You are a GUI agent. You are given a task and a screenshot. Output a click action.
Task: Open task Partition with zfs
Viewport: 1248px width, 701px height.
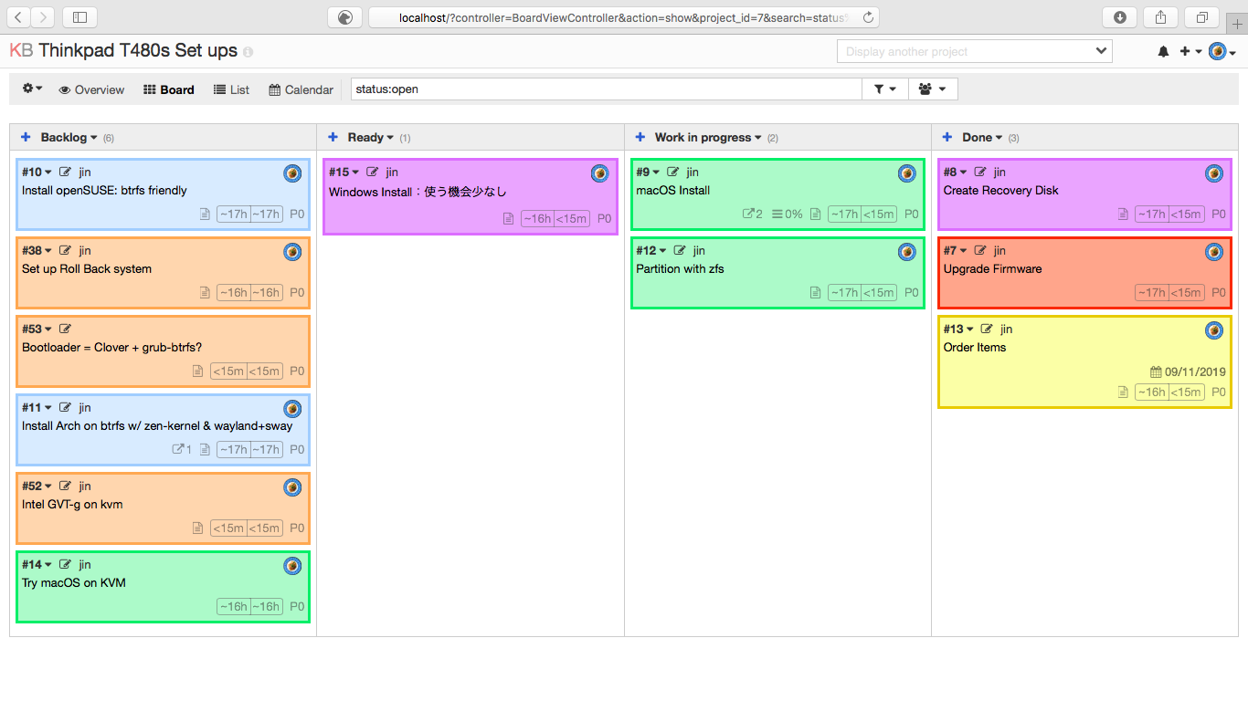(x=680, y=268)
